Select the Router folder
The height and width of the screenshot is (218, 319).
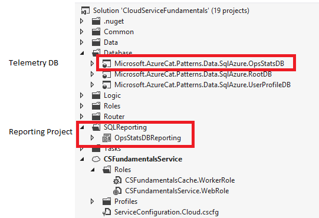[x=114, y=117]
